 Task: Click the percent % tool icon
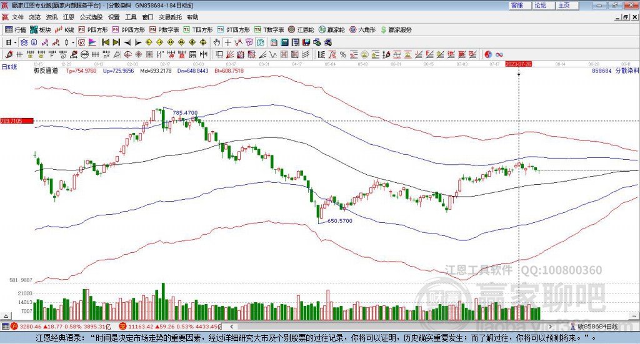(x=343, y=54)
